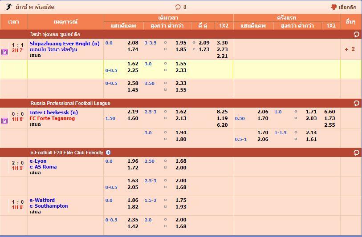
Task: Refresh e-Football F20 Elite Club Friendly section
Action: pyautogui.click(x=356, y=153)
